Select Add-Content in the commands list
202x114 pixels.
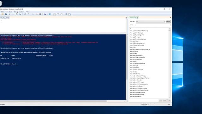tap(133, 54)
